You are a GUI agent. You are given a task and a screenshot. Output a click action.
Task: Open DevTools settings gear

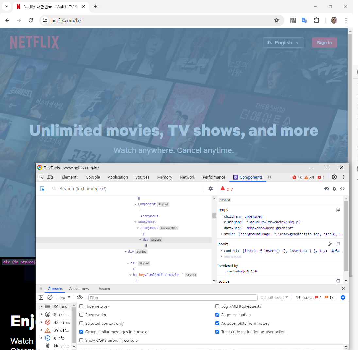coord(334,177)
